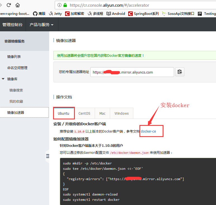Click the green secure lock icon
Screen dimensions: 216x205
(x=65, y=5)
